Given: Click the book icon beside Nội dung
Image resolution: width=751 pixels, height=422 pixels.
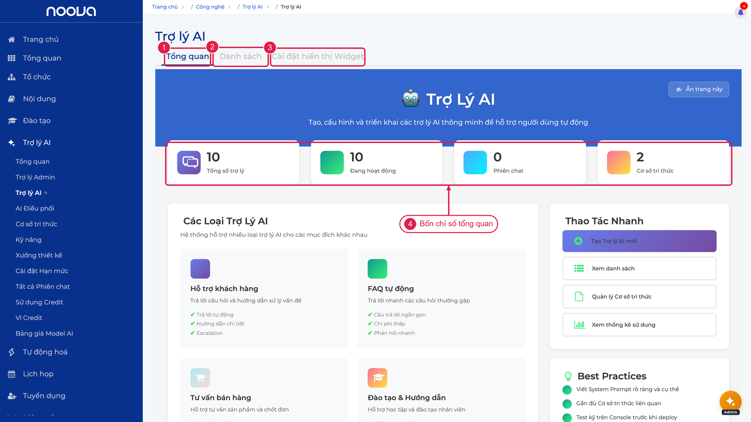Looking at the screenshot, I should (x=12, y=99).
